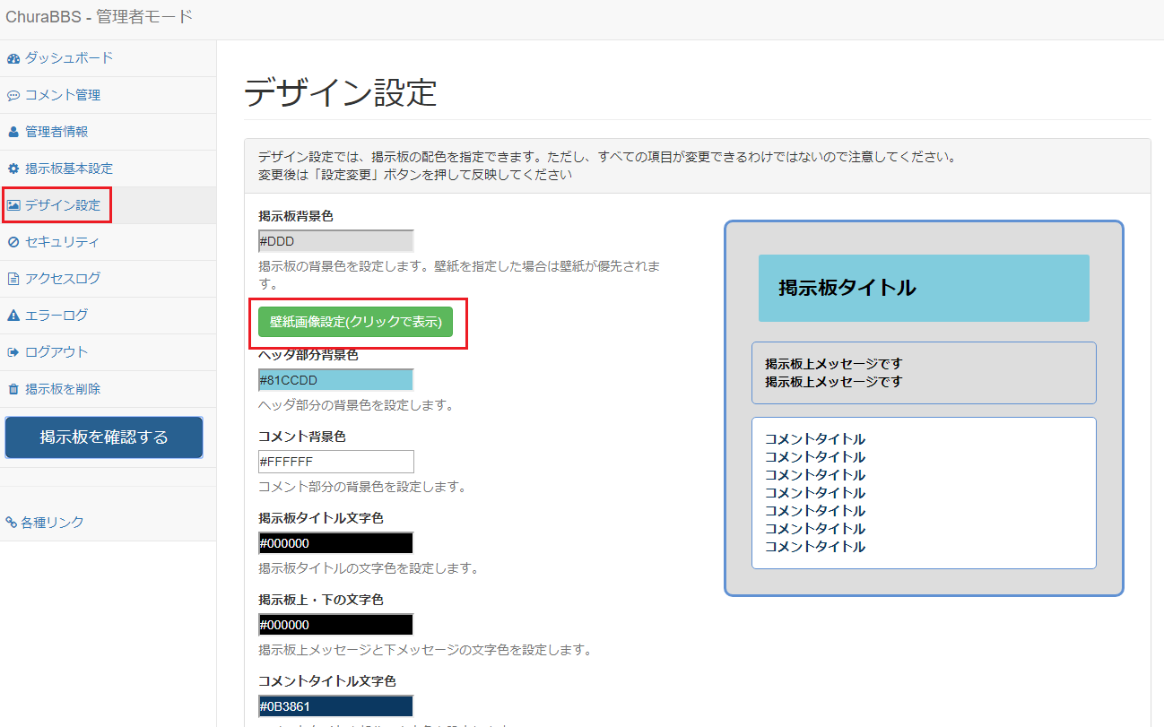
Task: Click コメントタイトル文字色 #0B3861 color field
Action: 335,706
